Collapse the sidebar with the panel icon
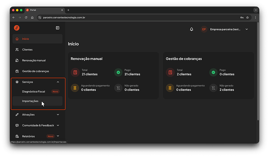269x156 pixels. [58, 28]
